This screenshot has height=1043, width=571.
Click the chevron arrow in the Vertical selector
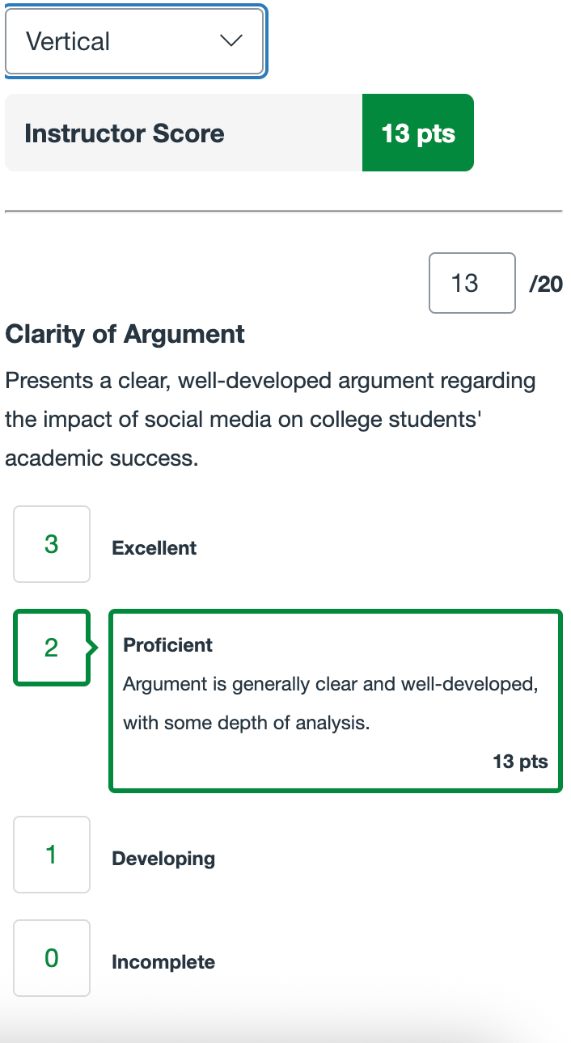pyautogui.click(x=231, y=41)
